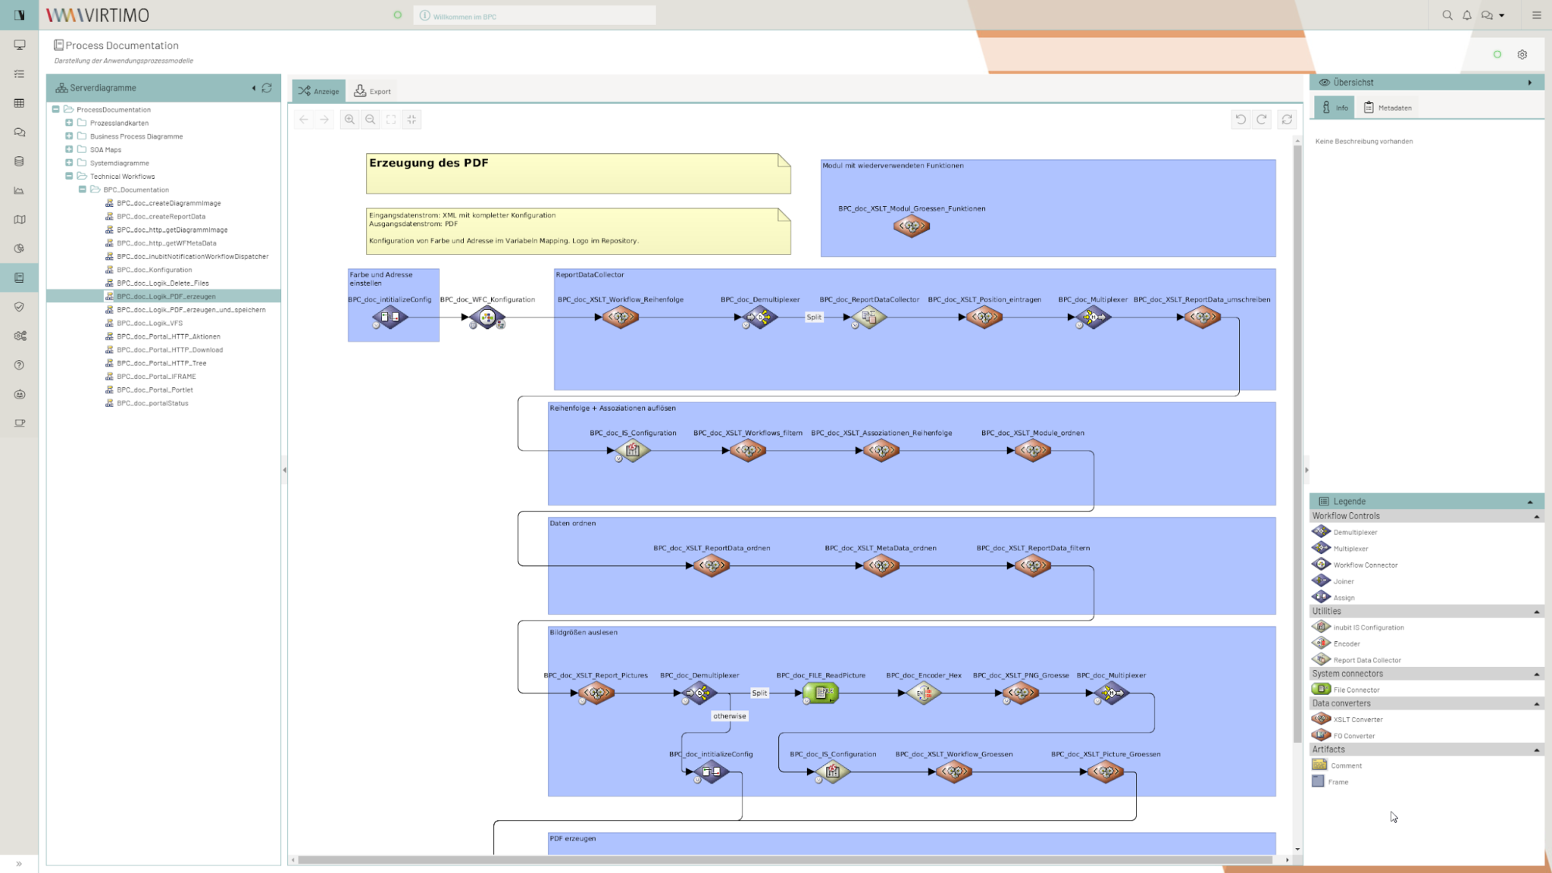Collapse the Legende panel

coord(1530,502)
